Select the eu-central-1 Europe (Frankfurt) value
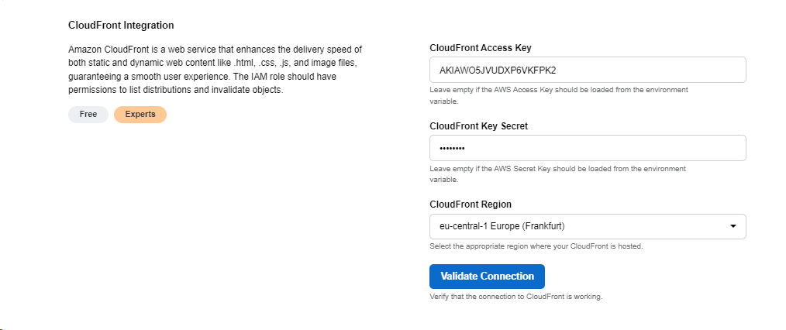The image size is (786, 330). (x=500, y=226)
